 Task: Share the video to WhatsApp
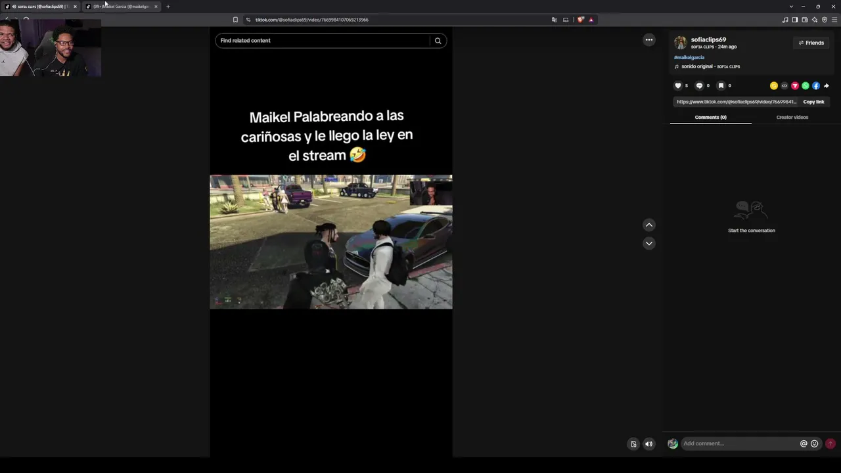806,85
